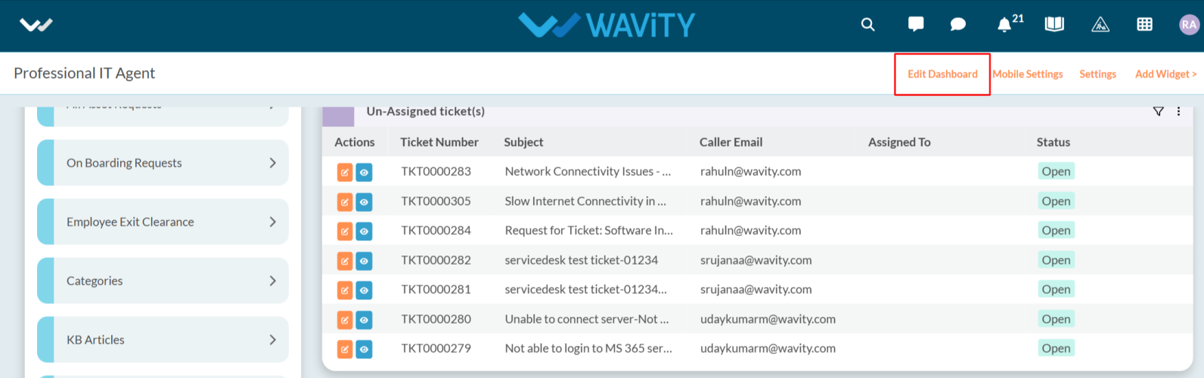Open Settings link in dashboard bar
The image size is (1204, 378).
(x=1097, y=74)
